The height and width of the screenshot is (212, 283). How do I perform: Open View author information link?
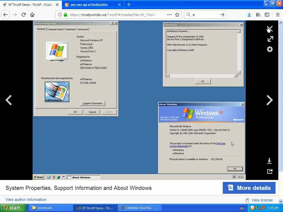tap(26, 200)
